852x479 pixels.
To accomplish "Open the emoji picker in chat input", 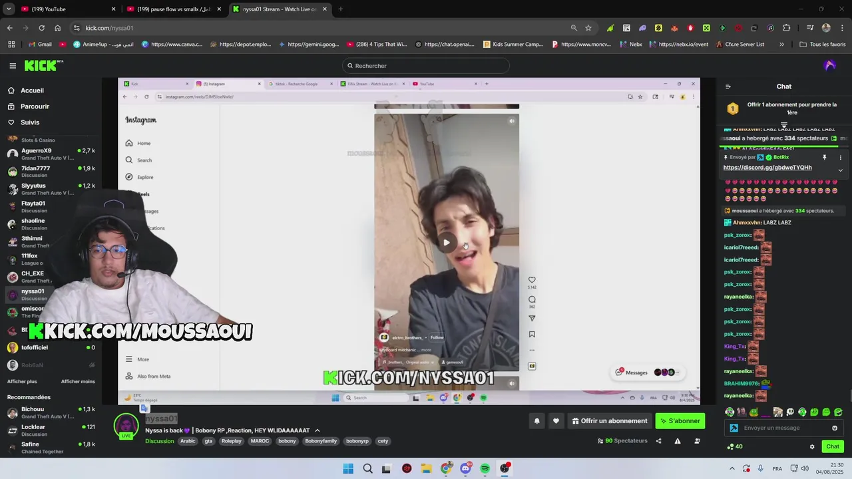I will coord(835,428).
